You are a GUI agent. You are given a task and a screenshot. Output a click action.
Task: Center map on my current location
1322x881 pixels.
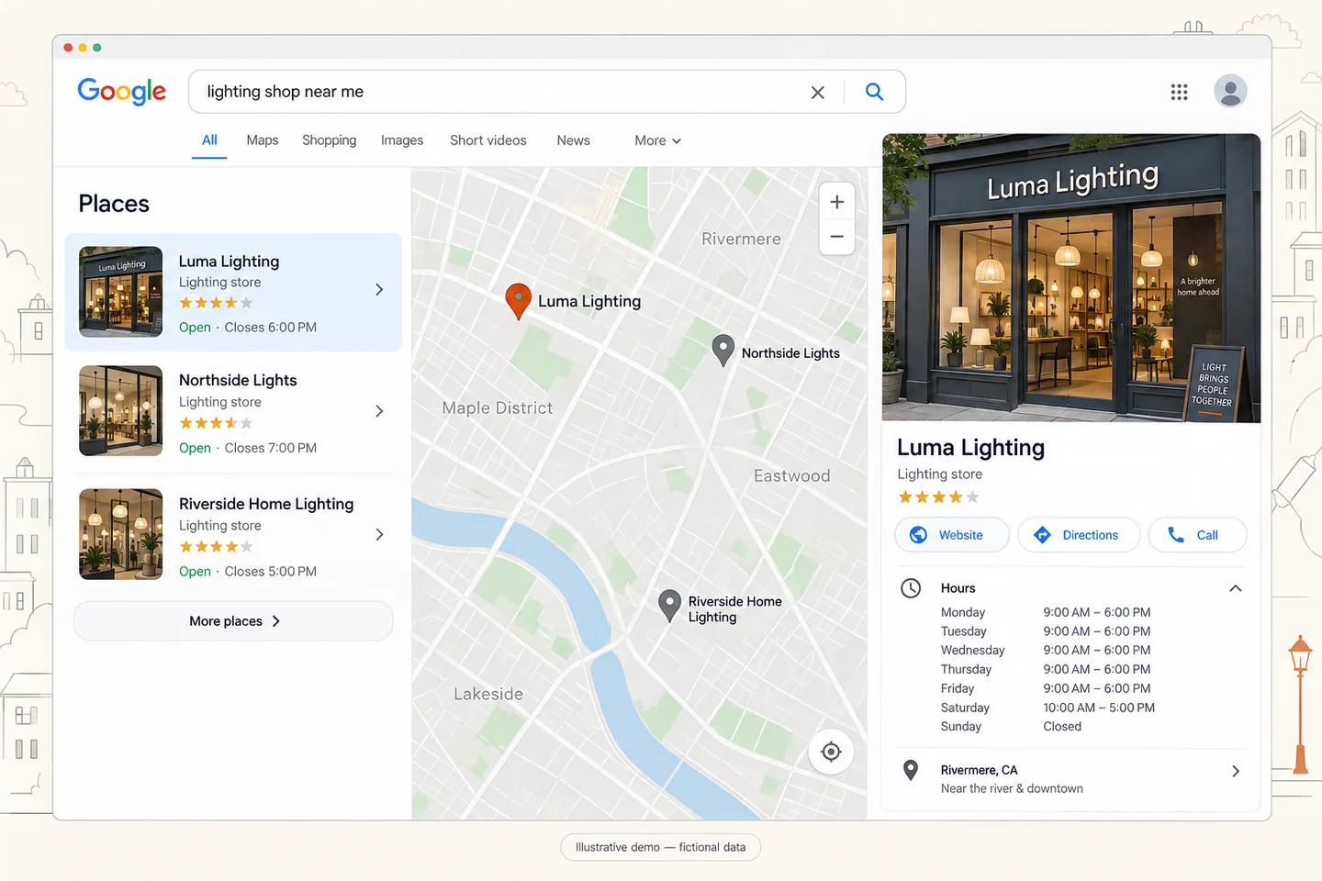point(831,753)
